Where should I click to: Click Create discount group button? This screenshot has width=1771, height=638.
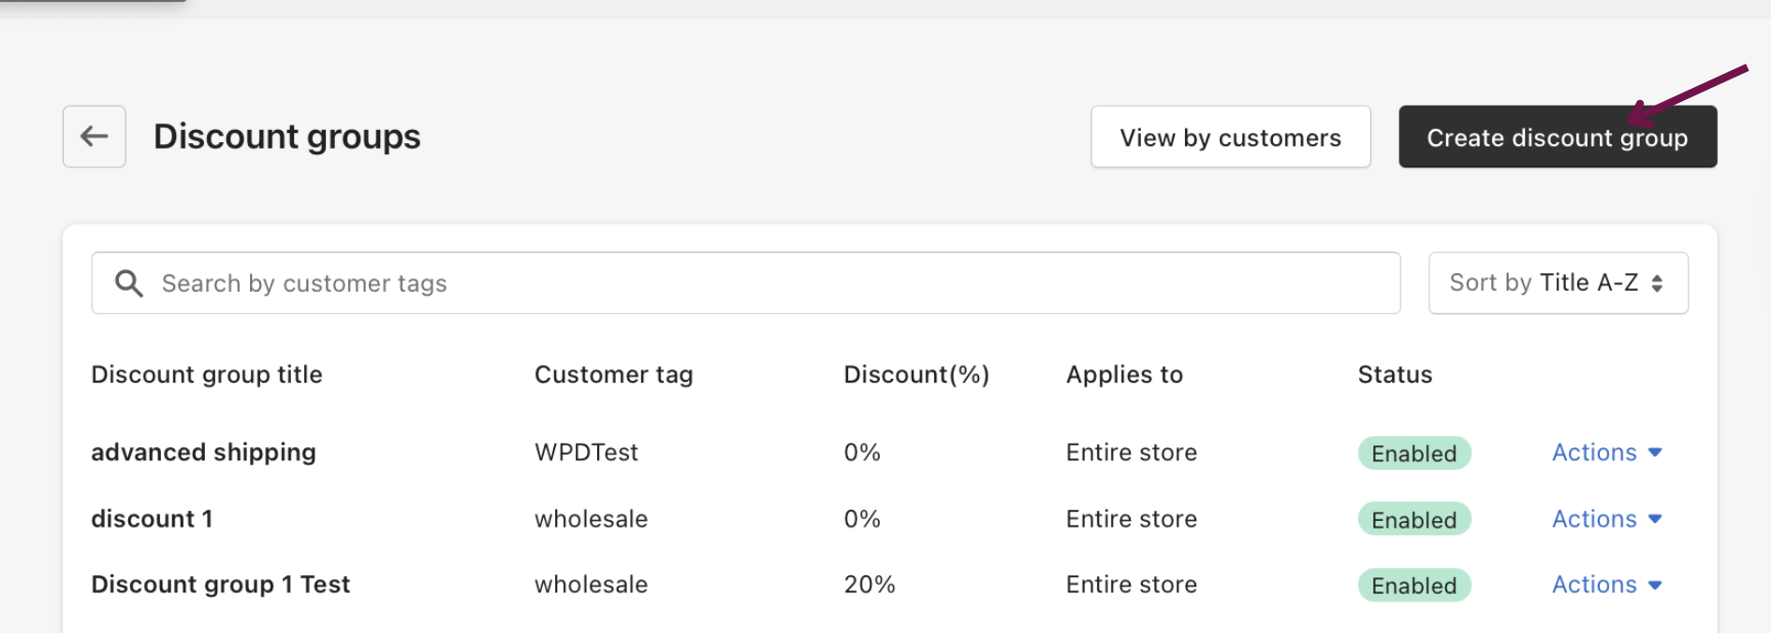coord(1557,138)
